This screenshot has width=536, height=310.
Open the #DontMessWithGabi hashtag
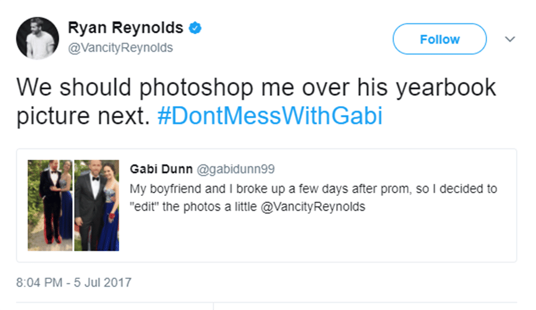[x=270, y=116]
